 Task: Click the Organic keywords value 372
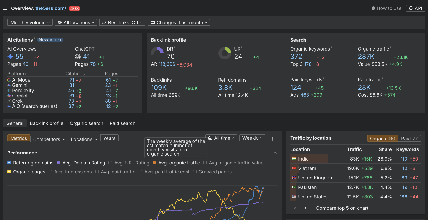(296, 57)
